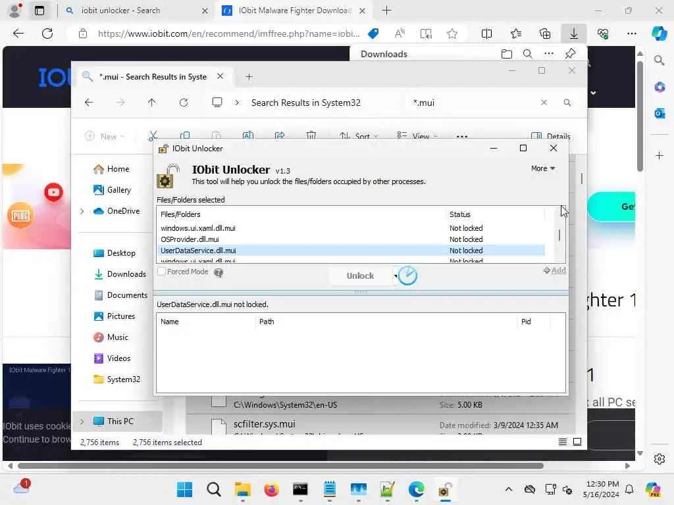This screenshot has width=674, height=505.
Task: Open the New dropdown in File Explorer
Action: (105, 136)
